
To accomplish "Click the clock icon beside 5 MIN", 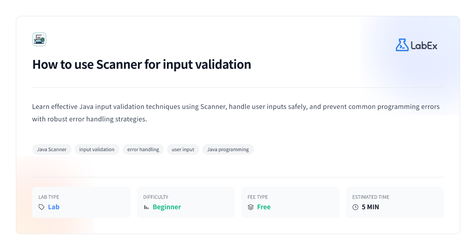I will pos(355,207).
